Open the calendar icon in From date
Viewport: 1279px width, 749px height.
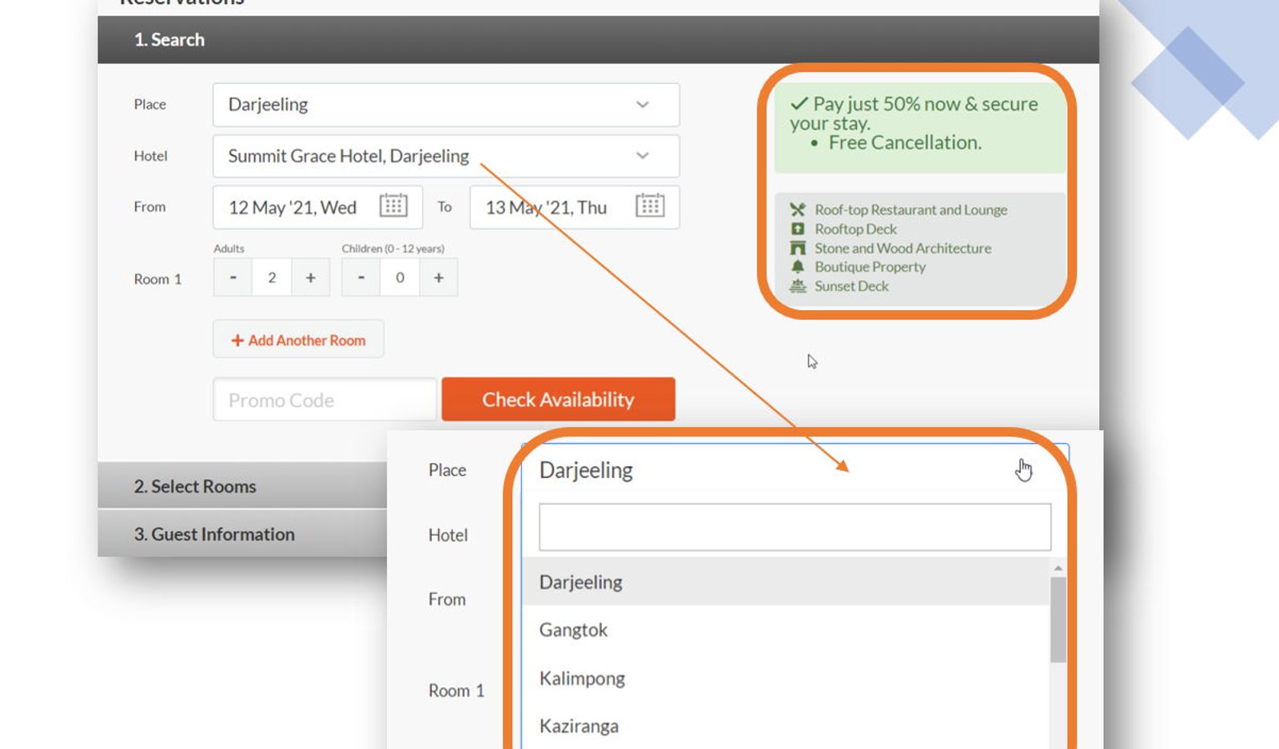click(x=393, y=205)
